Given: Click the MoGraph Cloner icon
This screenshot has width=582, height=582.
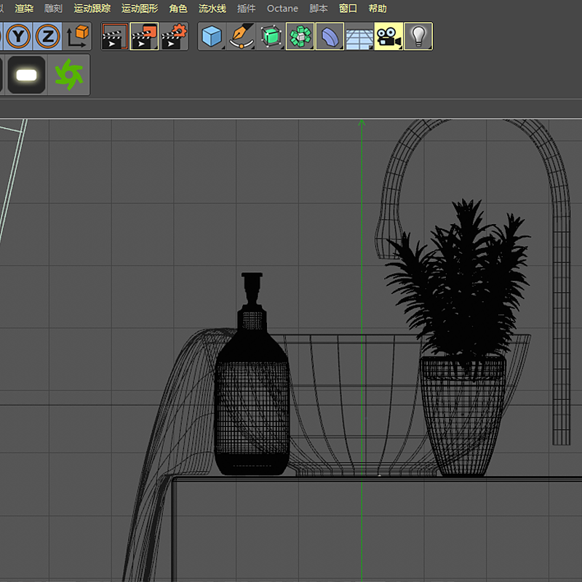Looking at the screenshot, I should tap(300, 36).
